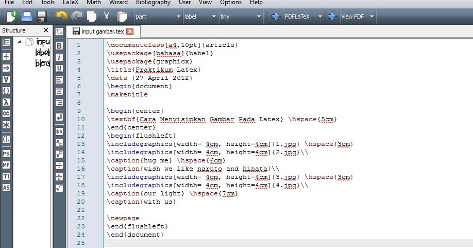Apply italic with the i icon
Screen dimensions: 473x248
pos(59,57)
